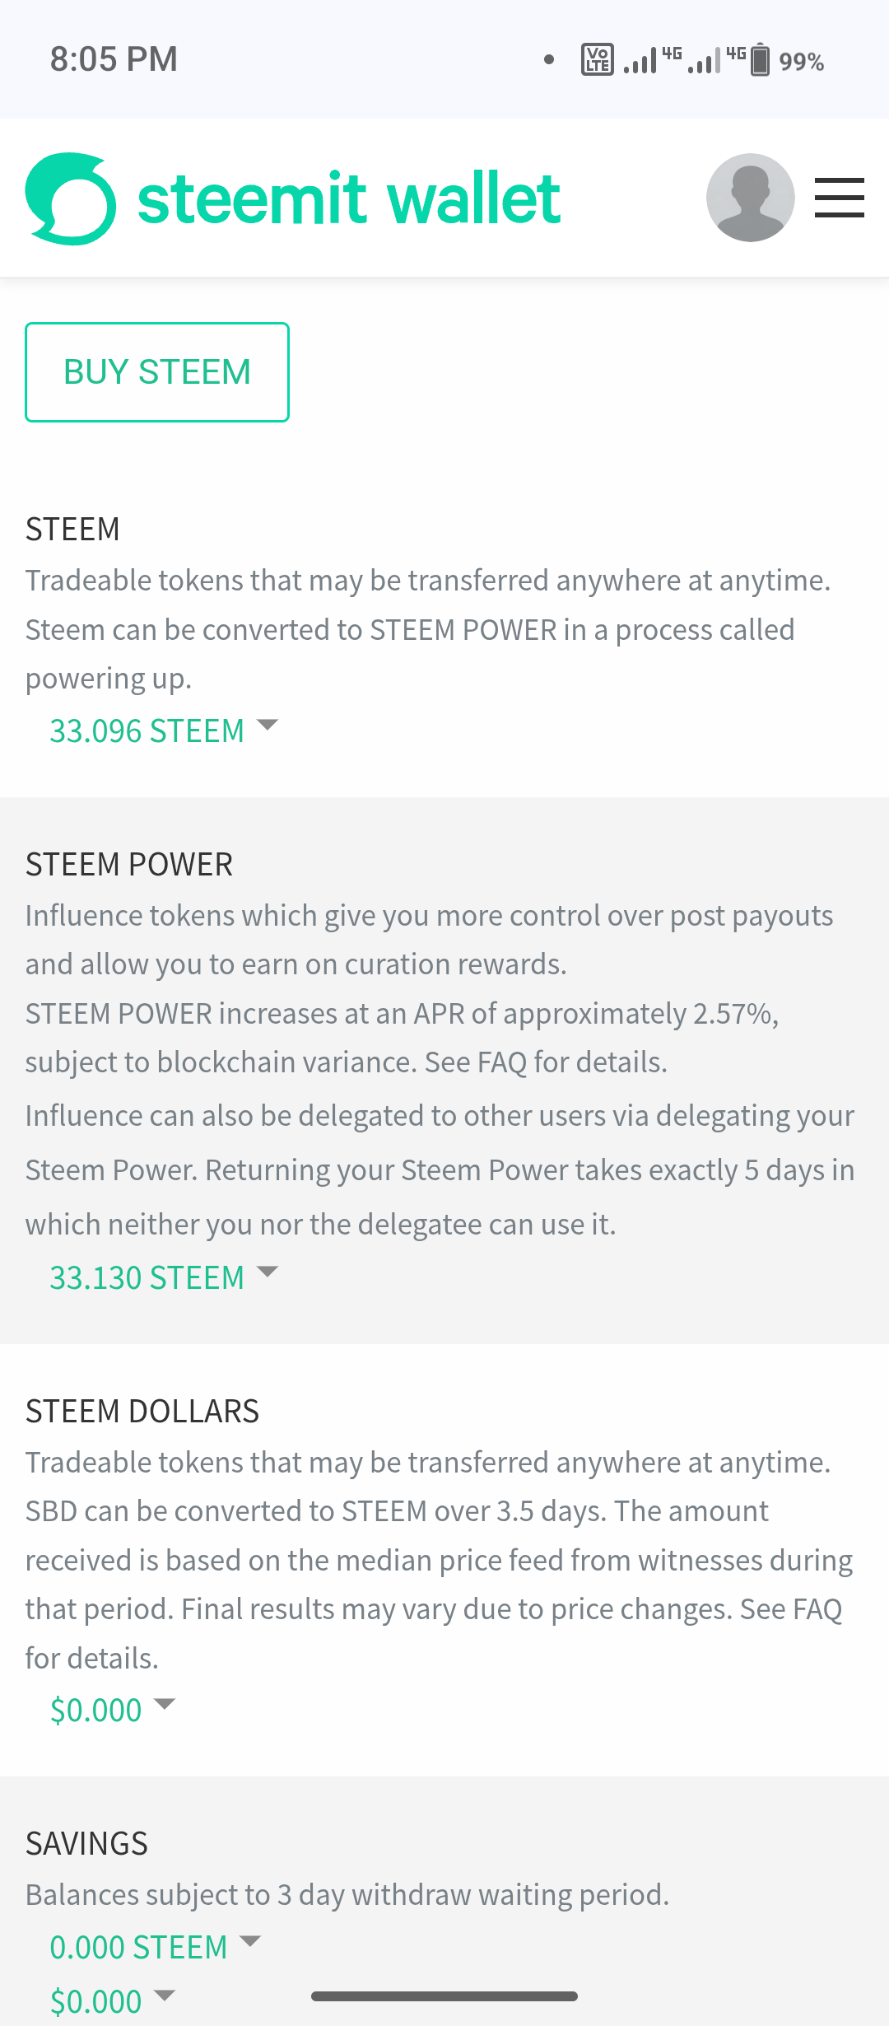
Task: Expand the 33.130 STEEM power dropdown
Action: coord(147,1277)
